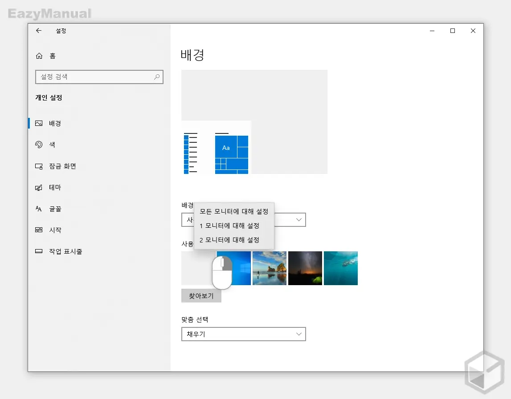The height and width of the screenshot is (399, 511).
Task: Open the 맞춤 선택 fit dropdown showing 채우기
Action: 243,334
